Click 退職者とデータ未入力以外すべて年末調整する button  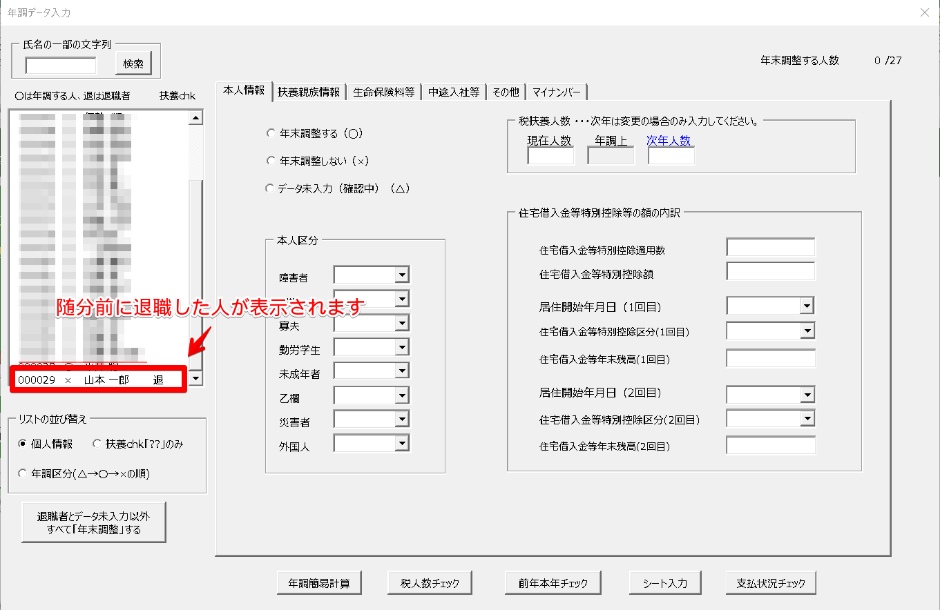click(x=93, y=523)
